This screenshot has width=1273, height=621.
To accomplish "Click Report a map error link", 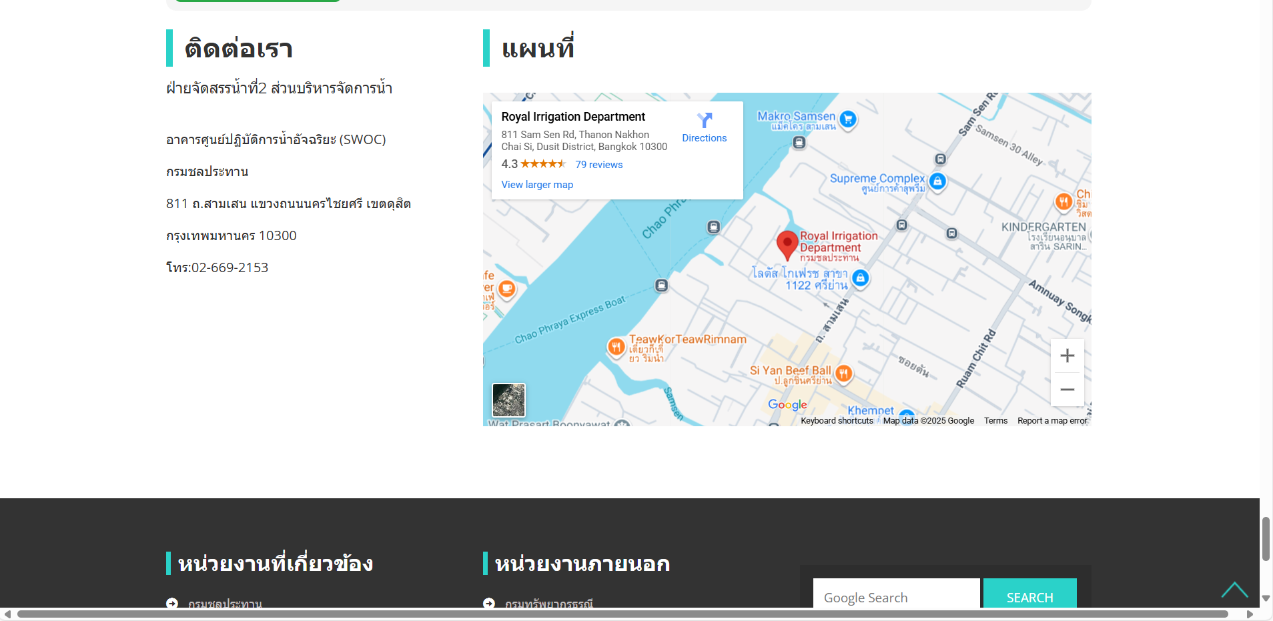I will [1052, 421].
